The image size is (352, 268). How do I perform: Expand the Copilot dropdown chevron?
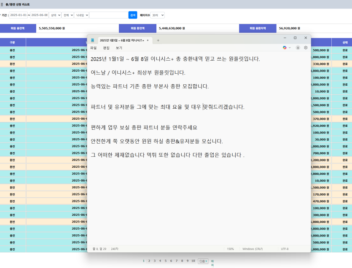pos(290,48)
